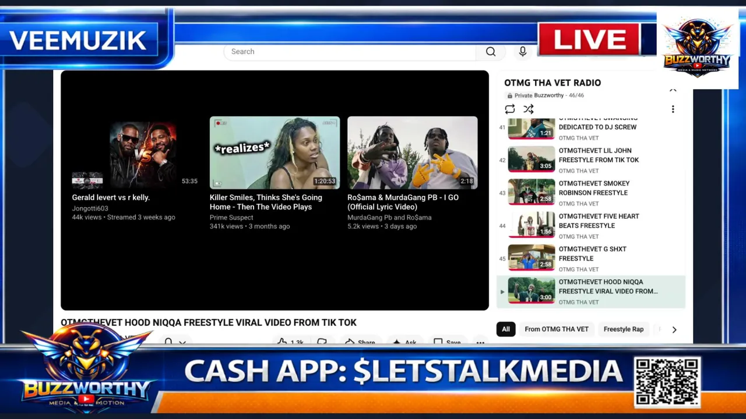Viewport: 746px width, 419px height.
Task: Click the like thumbs-up button
Action: tap(290, 342)
